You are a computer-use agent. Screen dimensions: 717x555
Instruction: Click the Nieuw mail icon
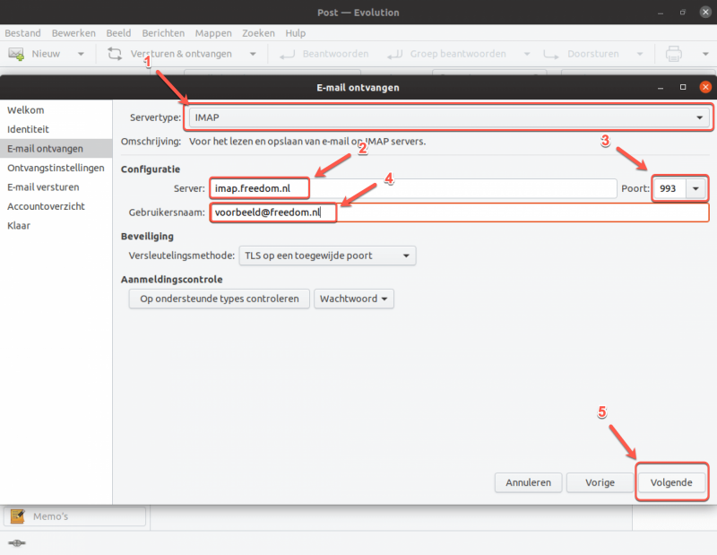[x=16, y=54]
